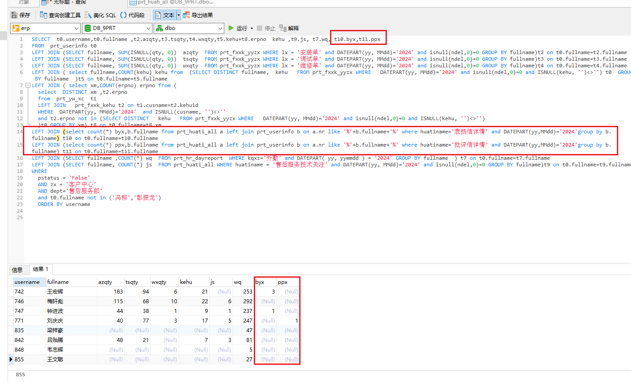
Task: Click the status bar value 855
Action: tap(20, 375)
